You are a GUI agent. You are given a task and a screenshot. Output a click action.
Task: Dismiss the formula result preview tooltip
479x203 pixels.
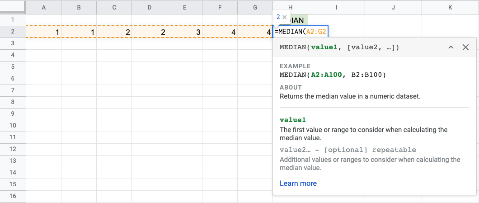click(x=285, y=17)
